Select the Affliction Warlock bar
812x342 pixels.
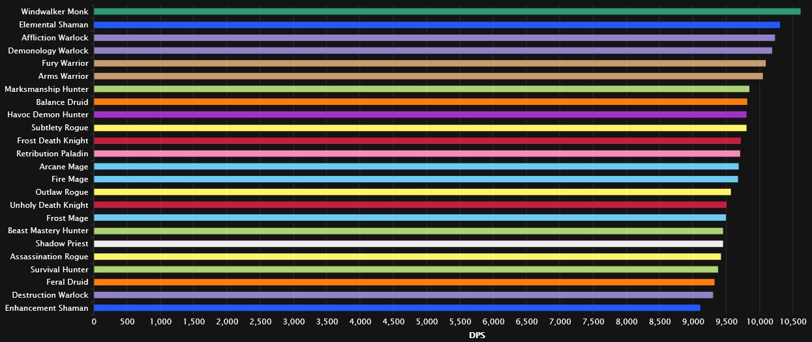point(434,38)
